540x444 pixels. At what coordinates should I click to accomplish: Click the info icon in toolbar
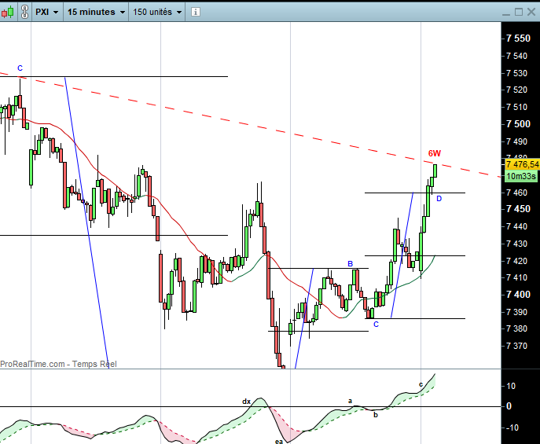coord(195,12)
